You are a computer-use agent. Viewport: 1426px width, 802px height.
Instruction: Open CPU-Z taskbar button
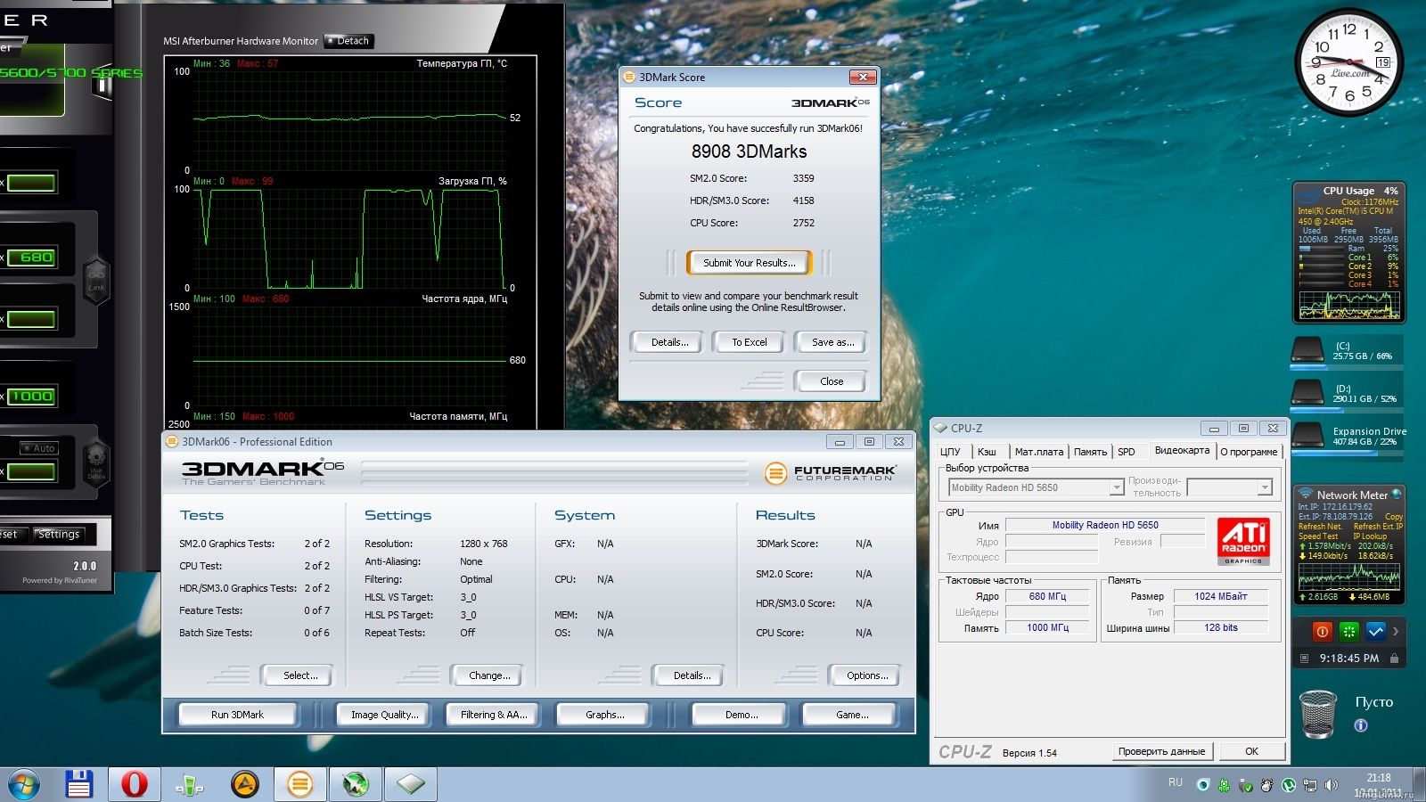point(411,784)
